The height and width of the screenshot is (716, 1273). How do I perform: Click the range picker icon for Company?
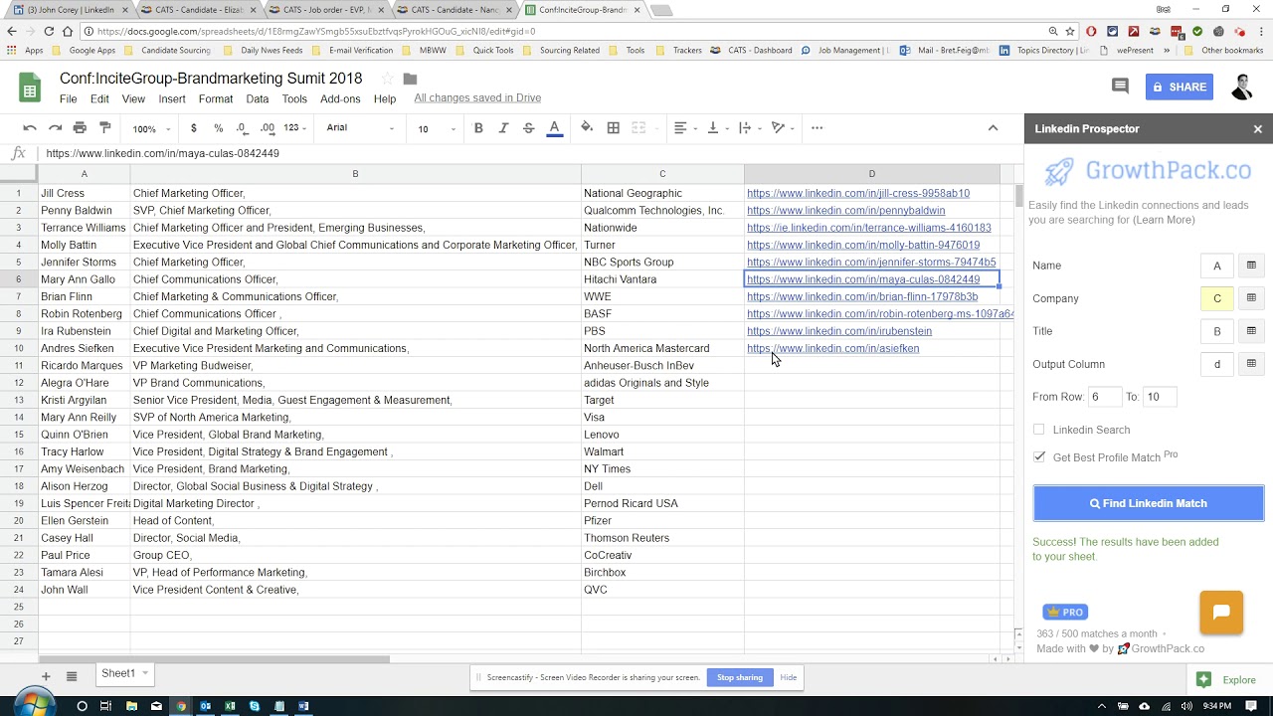[1251, 298]
